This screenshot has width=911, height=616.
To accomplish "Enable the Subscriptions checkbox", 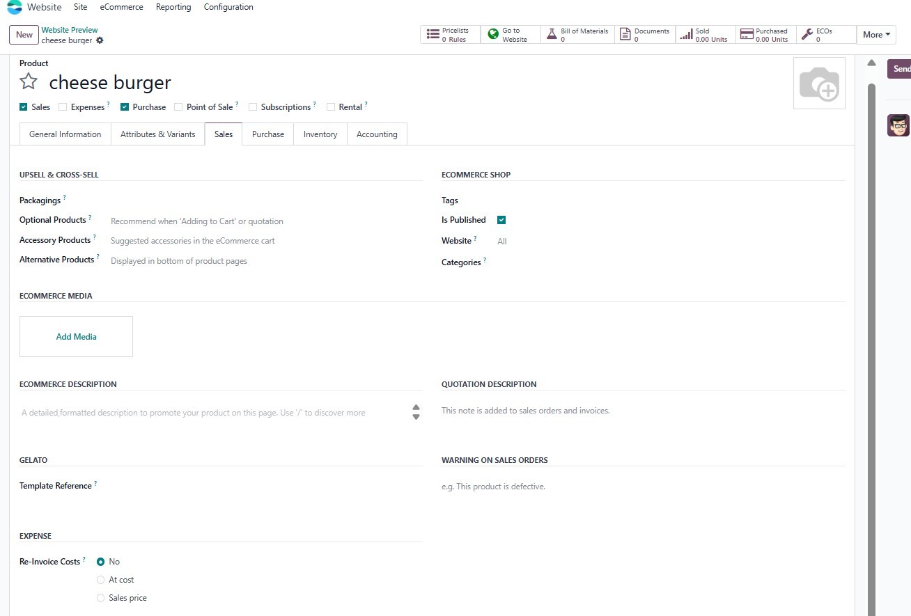I will (253, 107).
